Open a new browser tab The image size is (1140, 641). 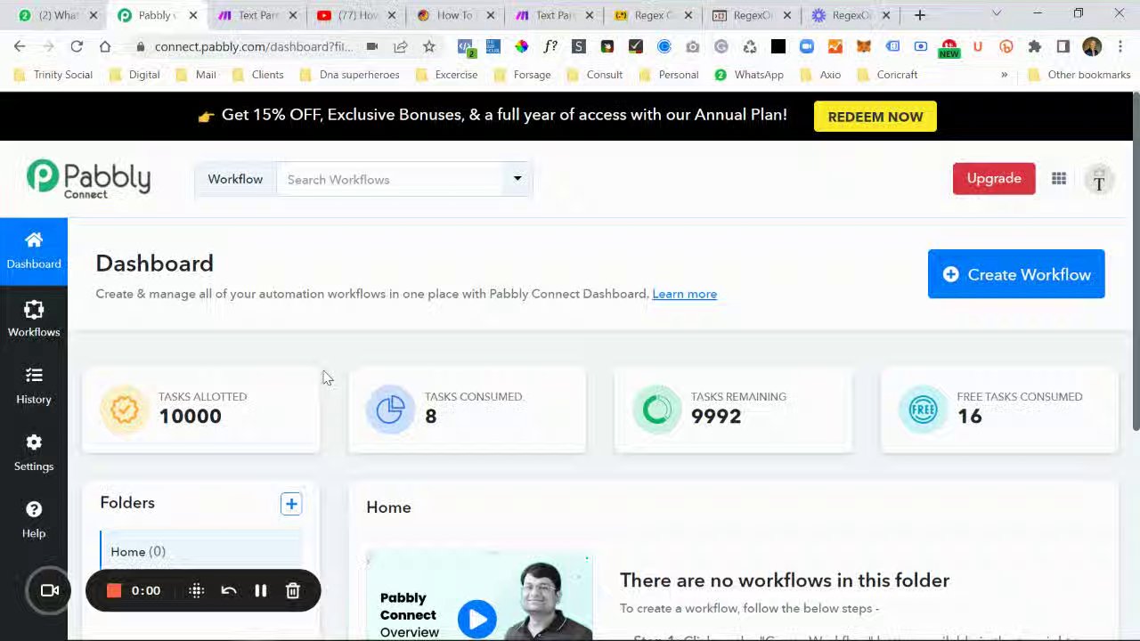(x=920, y=15)
